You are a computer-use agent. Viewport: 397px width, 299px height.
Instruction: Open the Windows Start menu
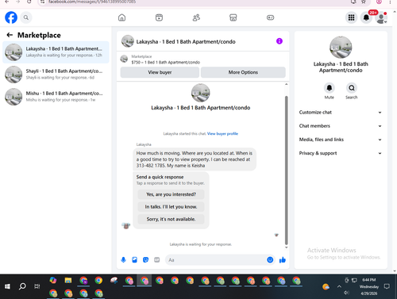pos(7,286)
